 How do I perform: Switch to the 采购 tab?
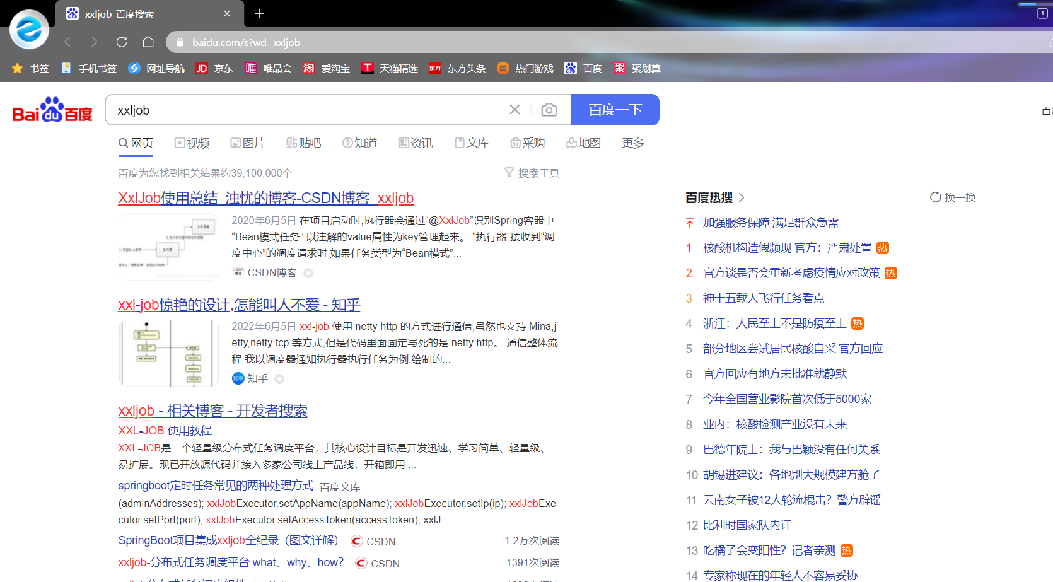coord(528,143)
